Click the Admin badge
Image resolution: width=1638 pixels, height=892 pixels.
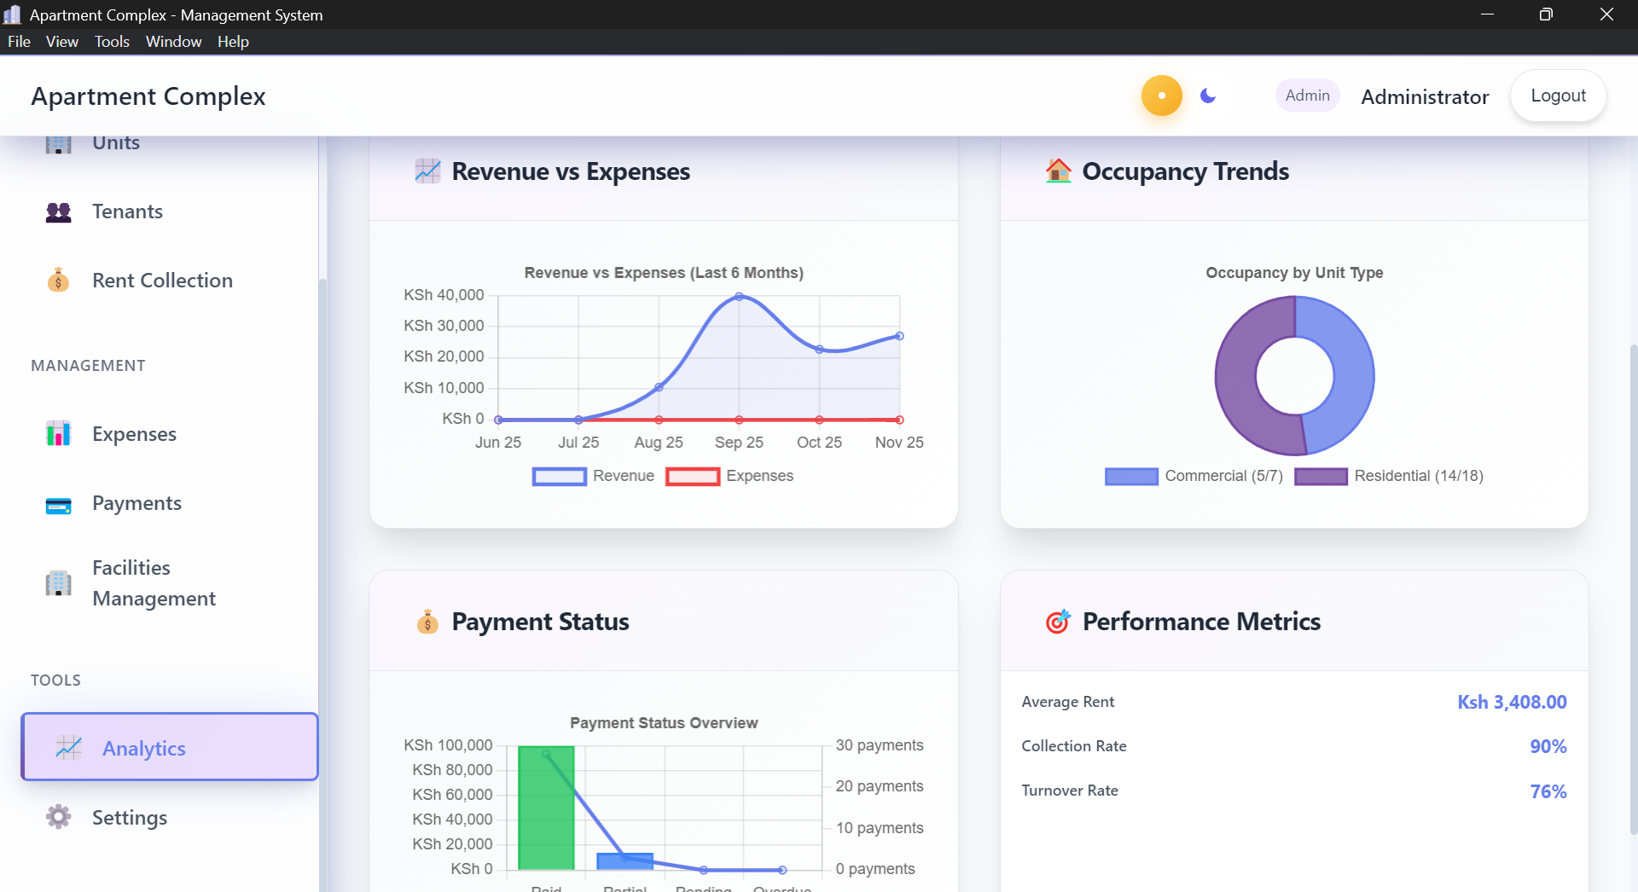[x=1307, y=96]
